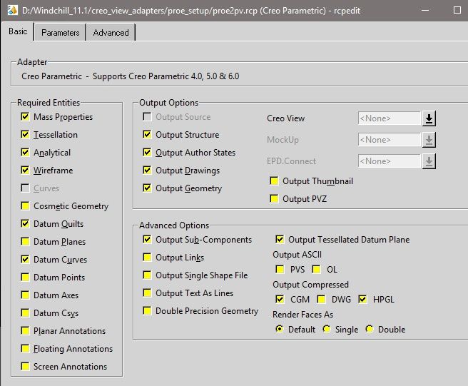Check the DWG compressed output box
Viewport: 468px width, 386px height.
tap(322, 299)
